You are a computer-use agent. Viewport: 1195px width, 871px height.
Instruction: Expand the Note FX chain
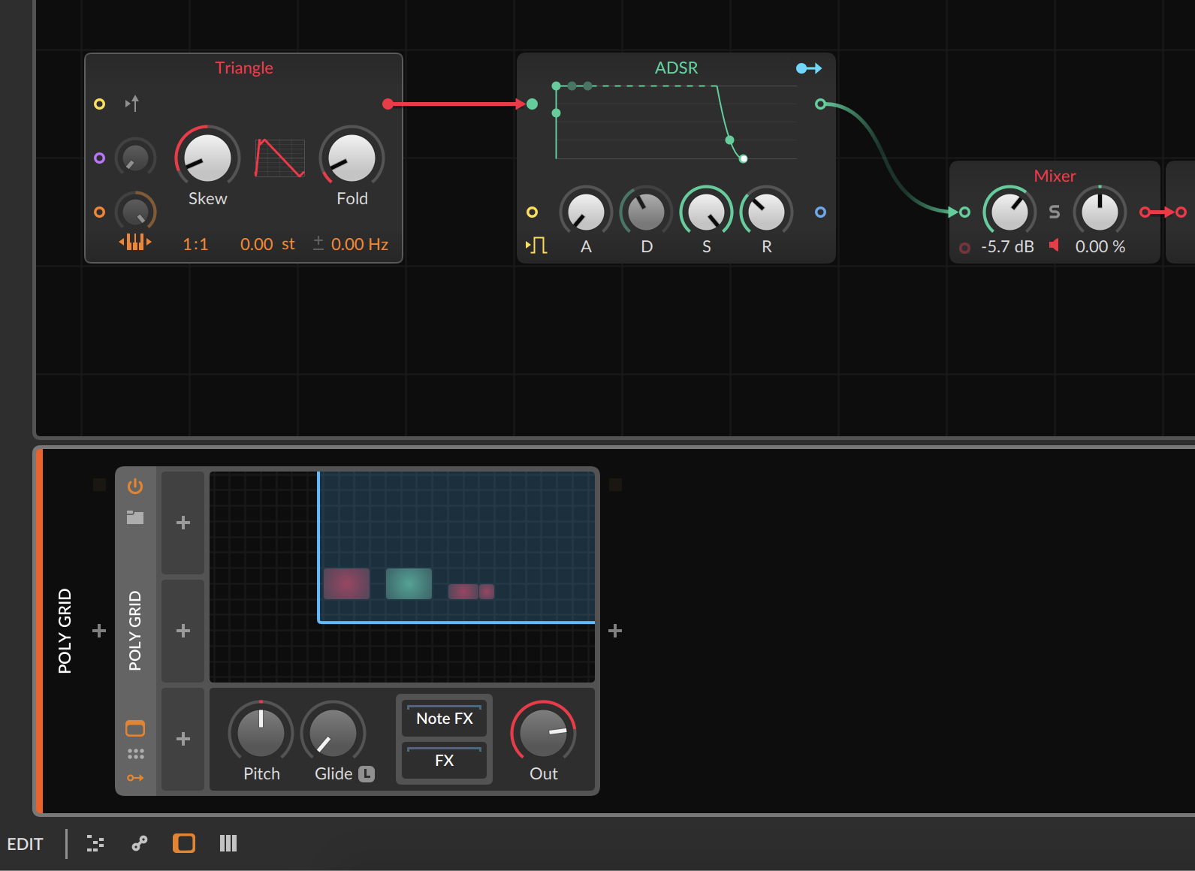tap(445, 719)
